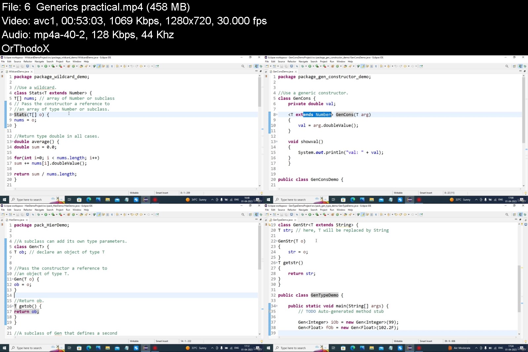This screenshot has height=352, width=528.
Task: Click New Java Package icon in GenConsDemo toolbar
Action: [x=333, y=66]
